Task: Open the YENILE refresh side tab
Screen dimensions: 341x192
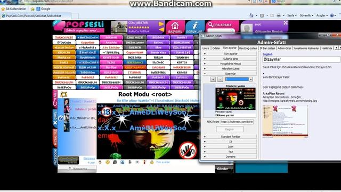Action: coord(55,99)
